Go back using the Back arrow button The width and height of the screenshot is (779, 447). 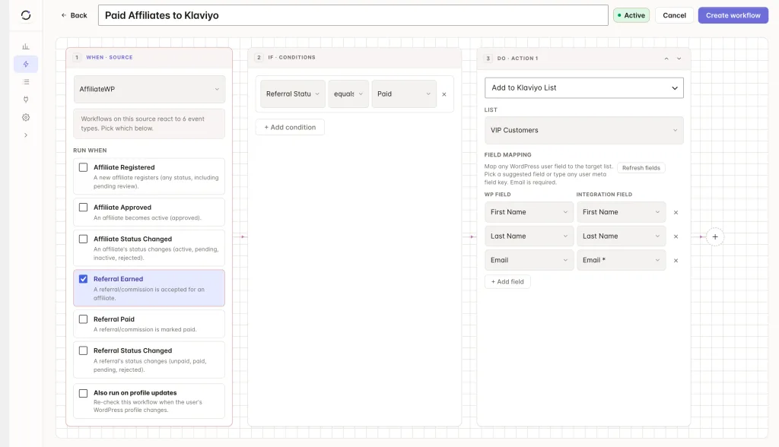click(74, 15)
